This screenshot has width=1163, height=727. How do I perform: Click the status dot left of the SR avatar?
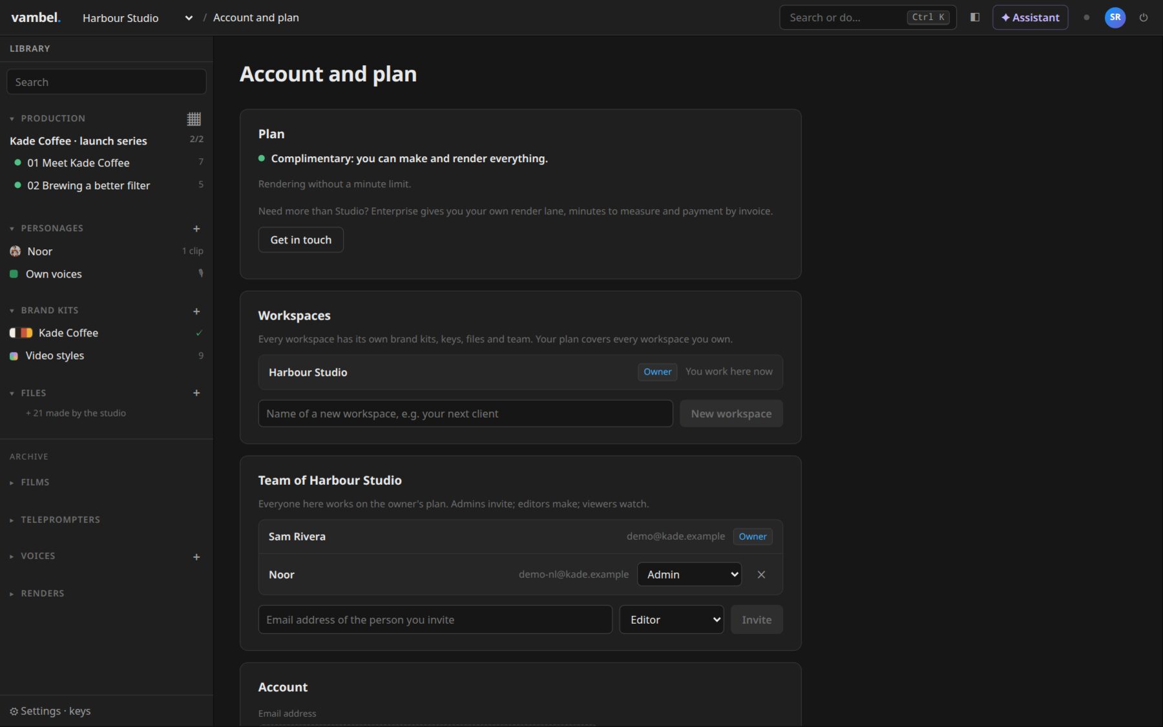point(1087,17)
